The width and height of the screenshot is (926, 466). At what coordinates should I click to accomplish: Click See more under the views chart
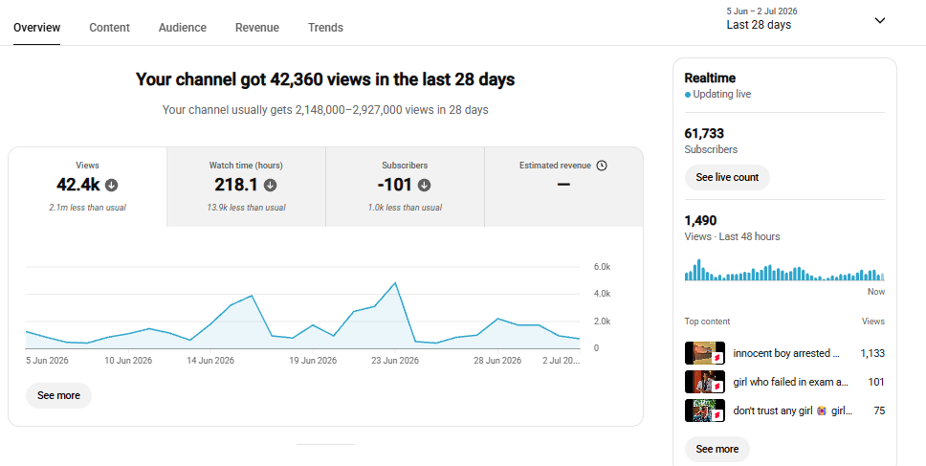[x=58, y=396]
